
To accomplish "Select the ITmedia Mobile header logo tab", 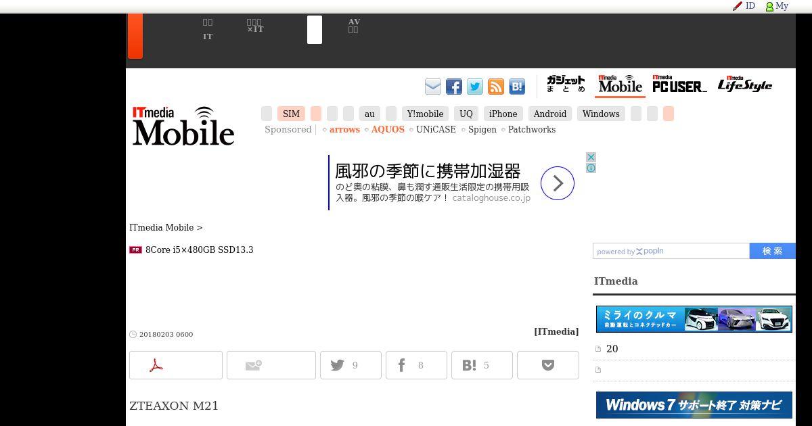I will (x=620, y=85).
